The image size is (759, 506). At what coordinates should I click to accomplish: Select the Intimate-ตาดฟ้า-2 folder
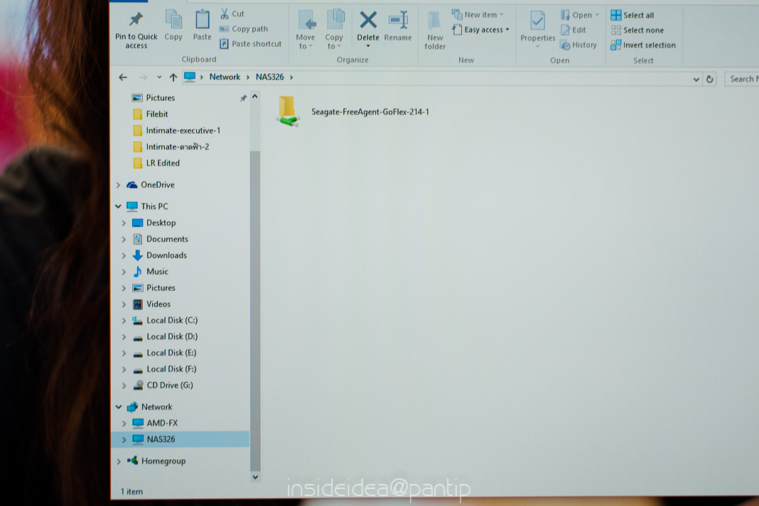tap(171, 146)
